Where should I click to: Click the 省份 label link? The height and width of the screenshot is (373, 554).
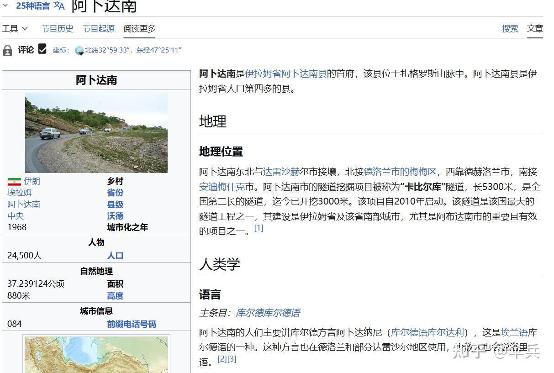click(115, 193)
